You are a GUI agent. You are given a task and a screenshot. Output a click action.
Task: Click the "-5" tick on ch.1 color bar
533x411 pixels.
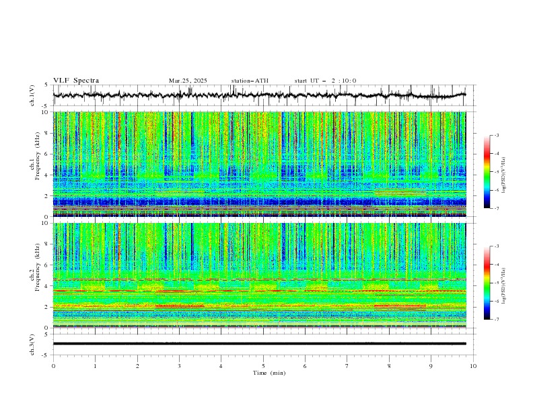(x=496, y=172)
